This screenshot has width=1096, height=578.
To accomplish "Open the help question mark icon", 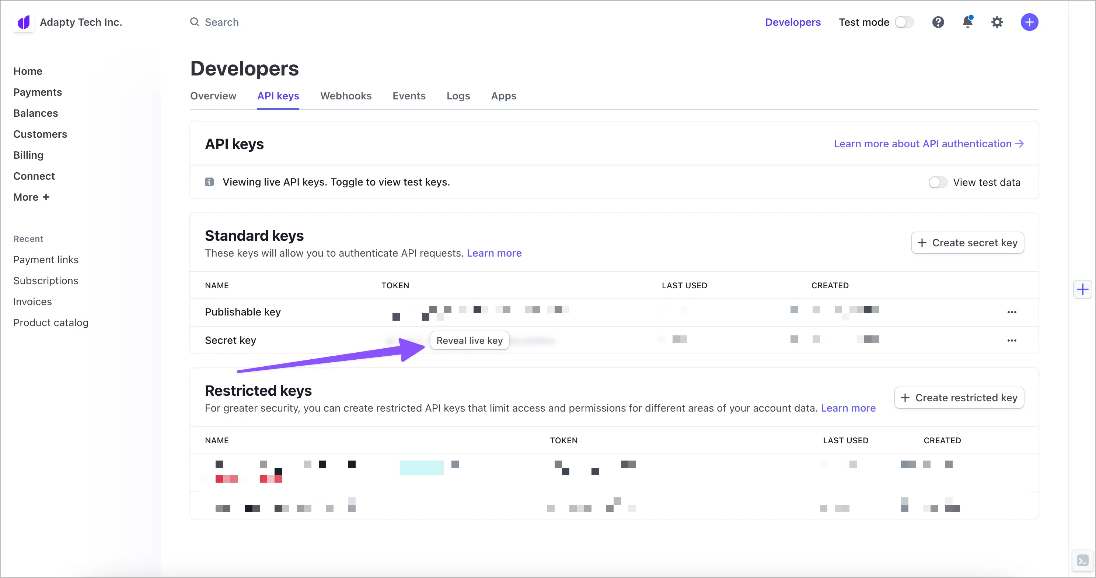I will pyautogui.click(x=938, y=22).
